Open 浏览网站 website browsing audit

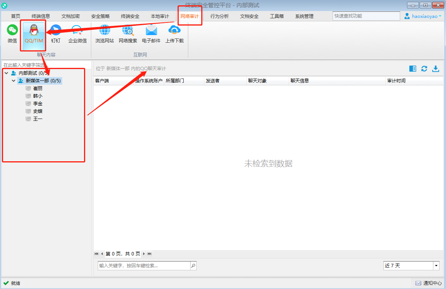point(104,34)
